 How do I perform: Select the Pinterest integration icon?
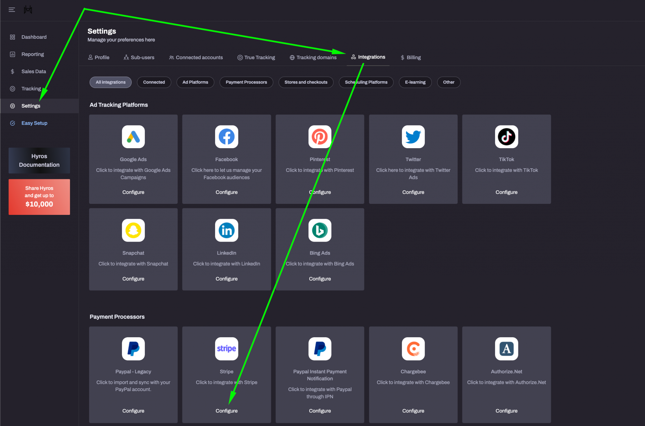pyautogui.click(x=320, y=137)
